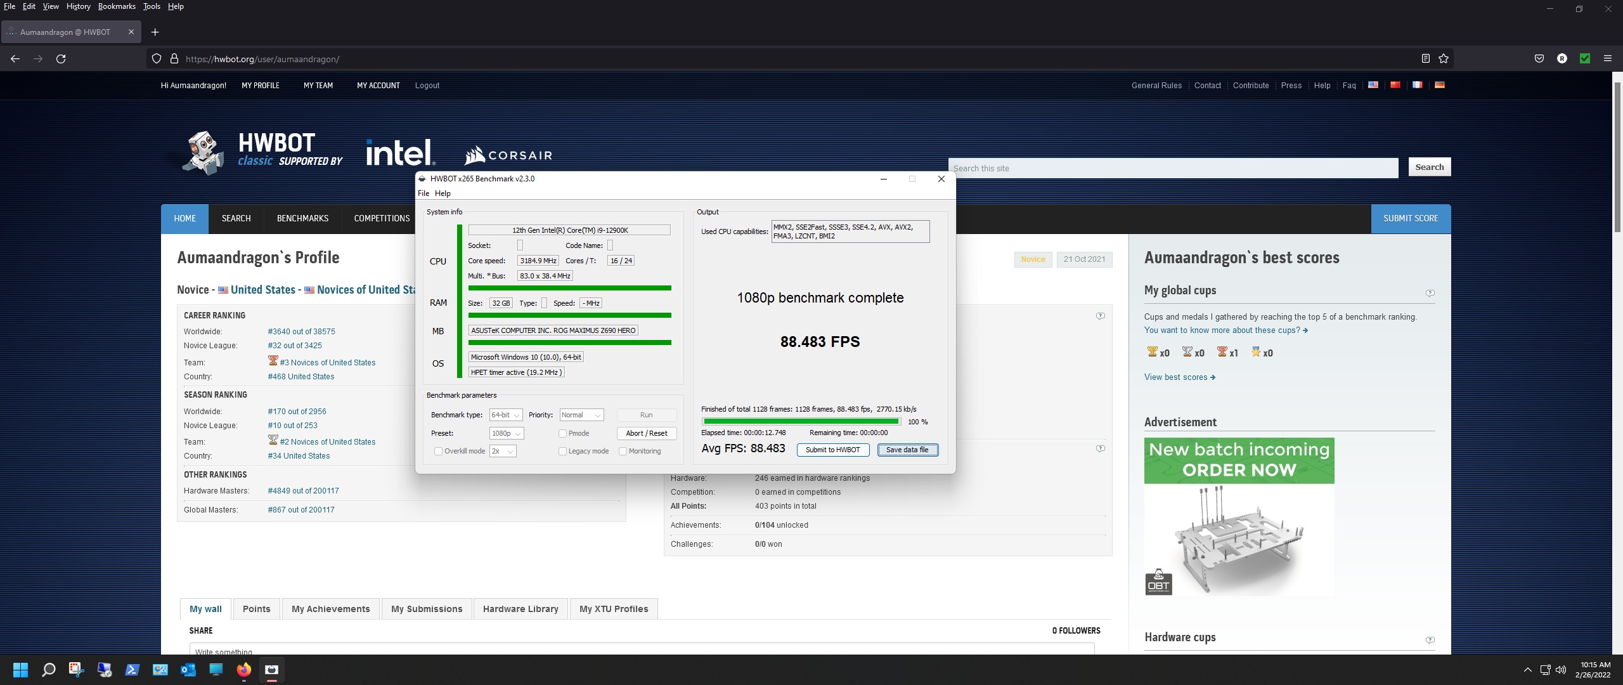Follow the View best scores link
The width and height of the screenshot is (1623, 685).
point(1179,377)
